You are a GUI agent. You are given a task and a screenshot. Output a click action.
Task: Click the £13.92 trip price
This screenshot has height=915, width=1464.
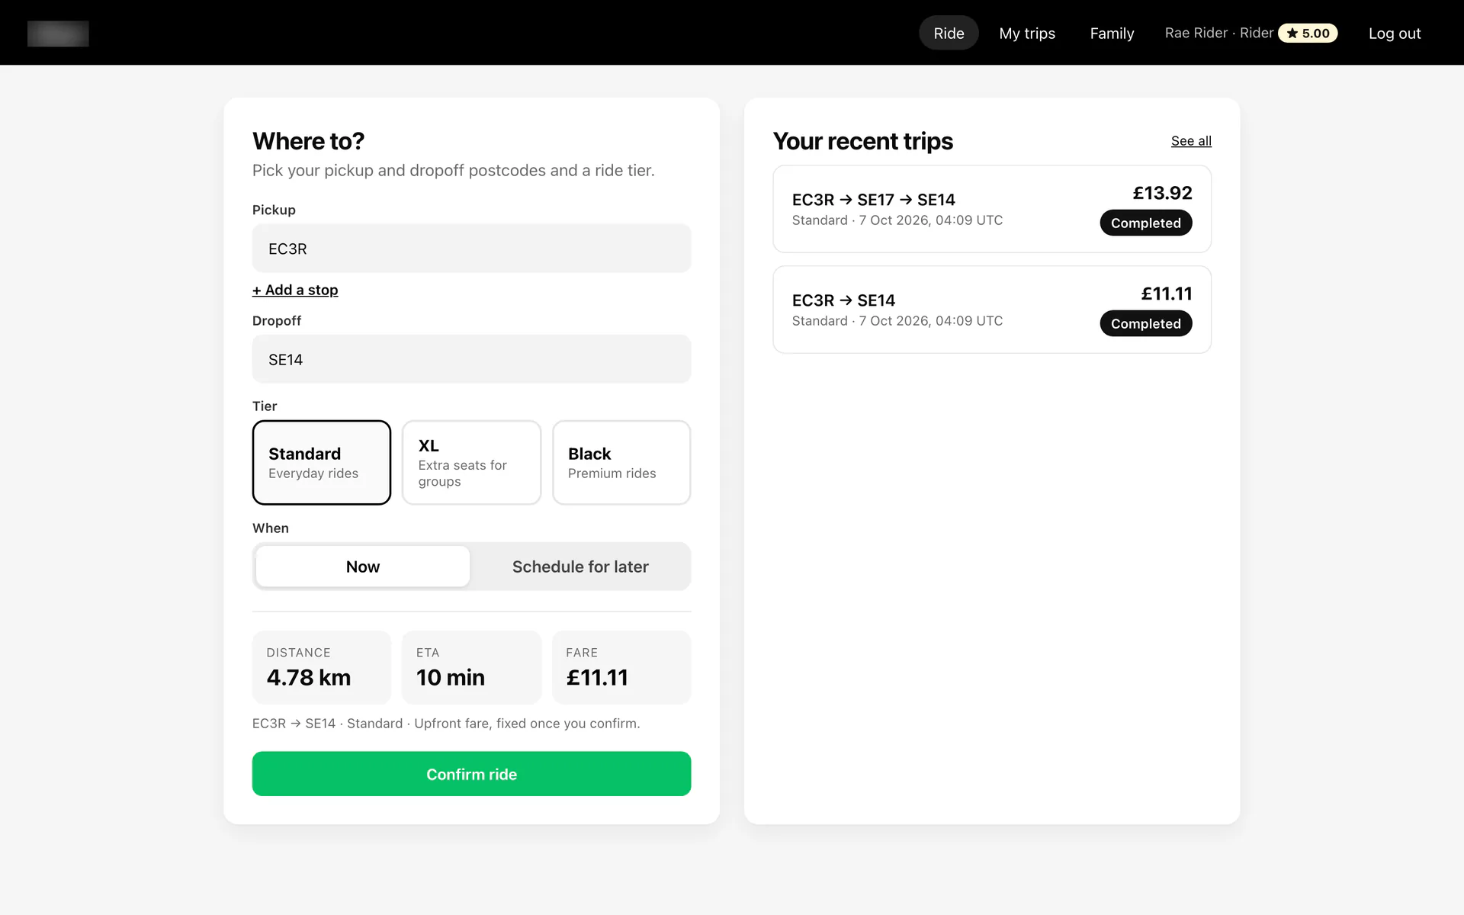pos(1162,193)
